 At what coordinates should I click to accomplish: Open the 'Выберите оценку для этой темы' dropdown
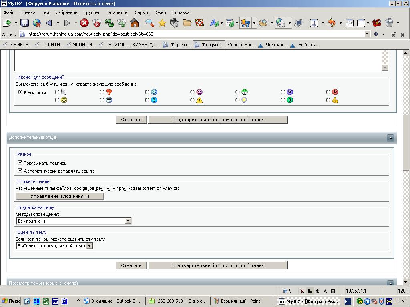[x=90, y=246]
